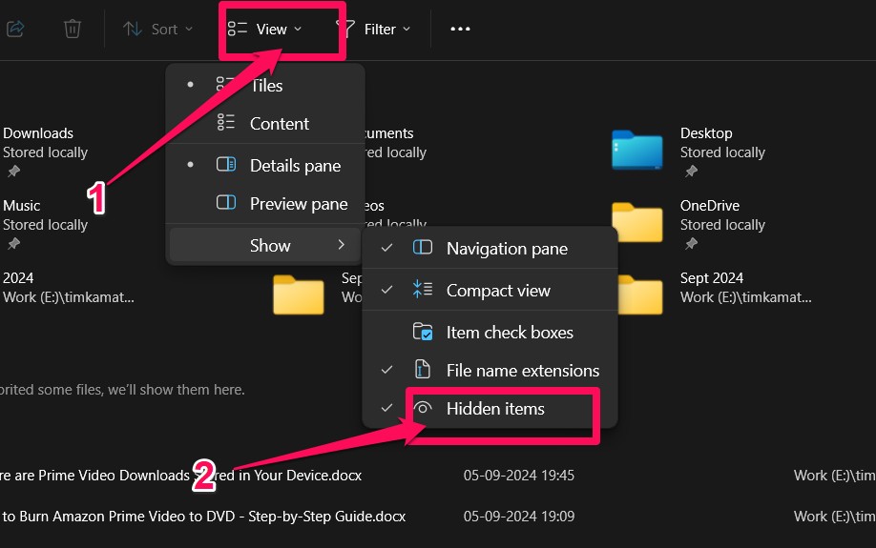Select Content layout in View menu

279,124
